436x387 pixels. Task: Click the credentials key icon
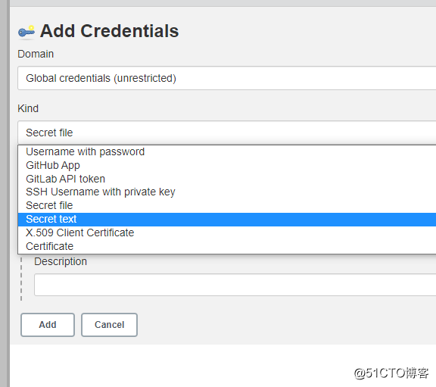26,32
